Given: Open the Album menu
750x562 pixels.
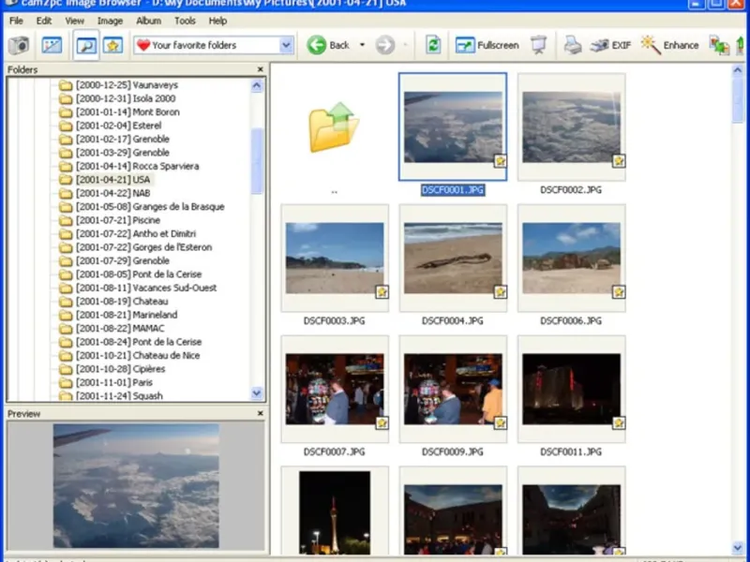Looking at the screenshot, I should tap(148, 21).
